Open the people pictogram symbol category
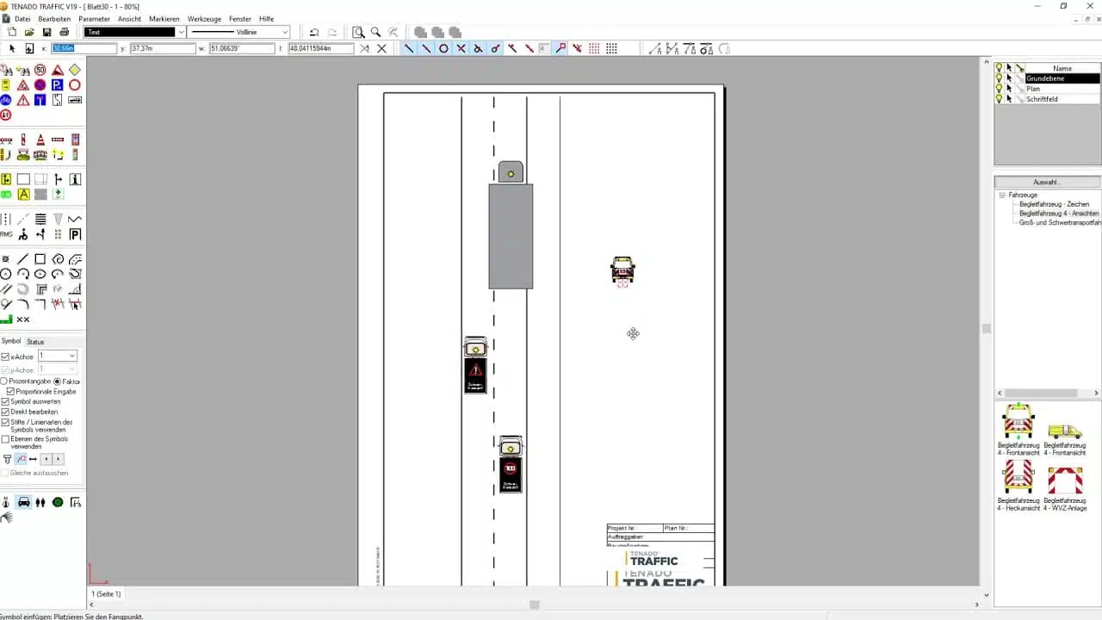1102x620 pixels. pos(40,502)
